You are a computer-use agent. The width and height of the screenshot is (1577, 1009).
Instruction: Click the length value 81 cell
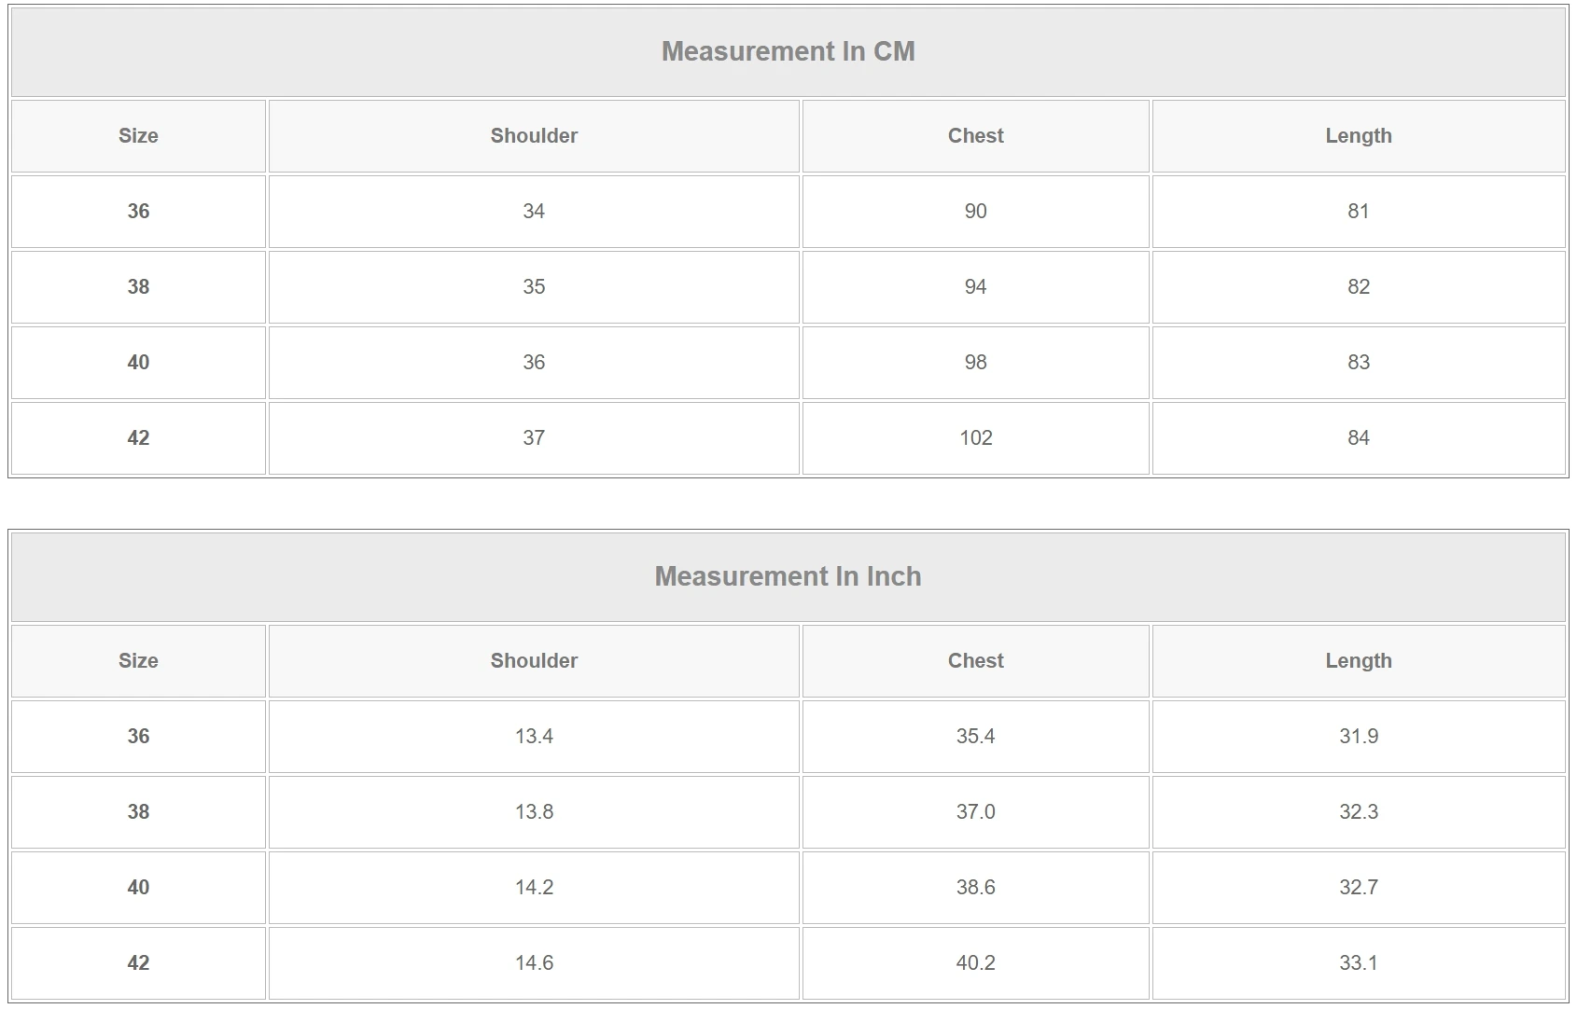pyautogui.click(x=1358, y=212)
